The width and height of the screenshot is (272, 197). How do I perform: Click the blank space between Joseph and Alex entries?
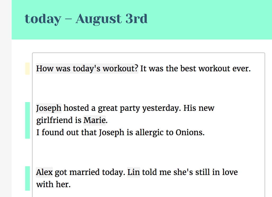[x=148, y=152]
